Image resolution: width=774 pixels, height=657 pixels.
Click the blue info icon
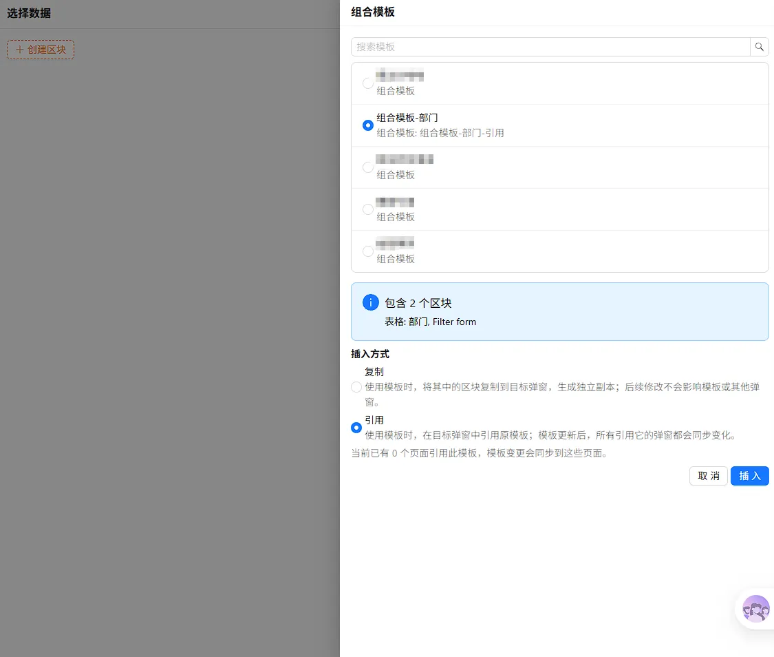click(371, 302)
